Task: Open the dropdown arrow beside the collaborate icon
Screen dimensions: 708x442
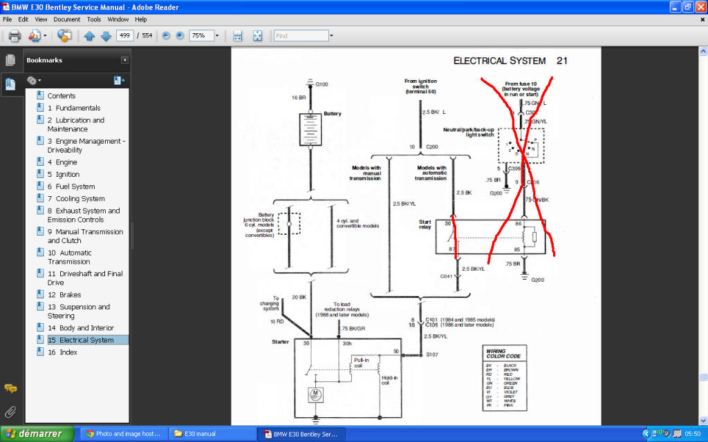Action: 45,36
